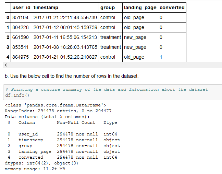Click timestamp 2017-01-21 01:52:26.210827
222x174 pixels.
[x=65, y=57]
